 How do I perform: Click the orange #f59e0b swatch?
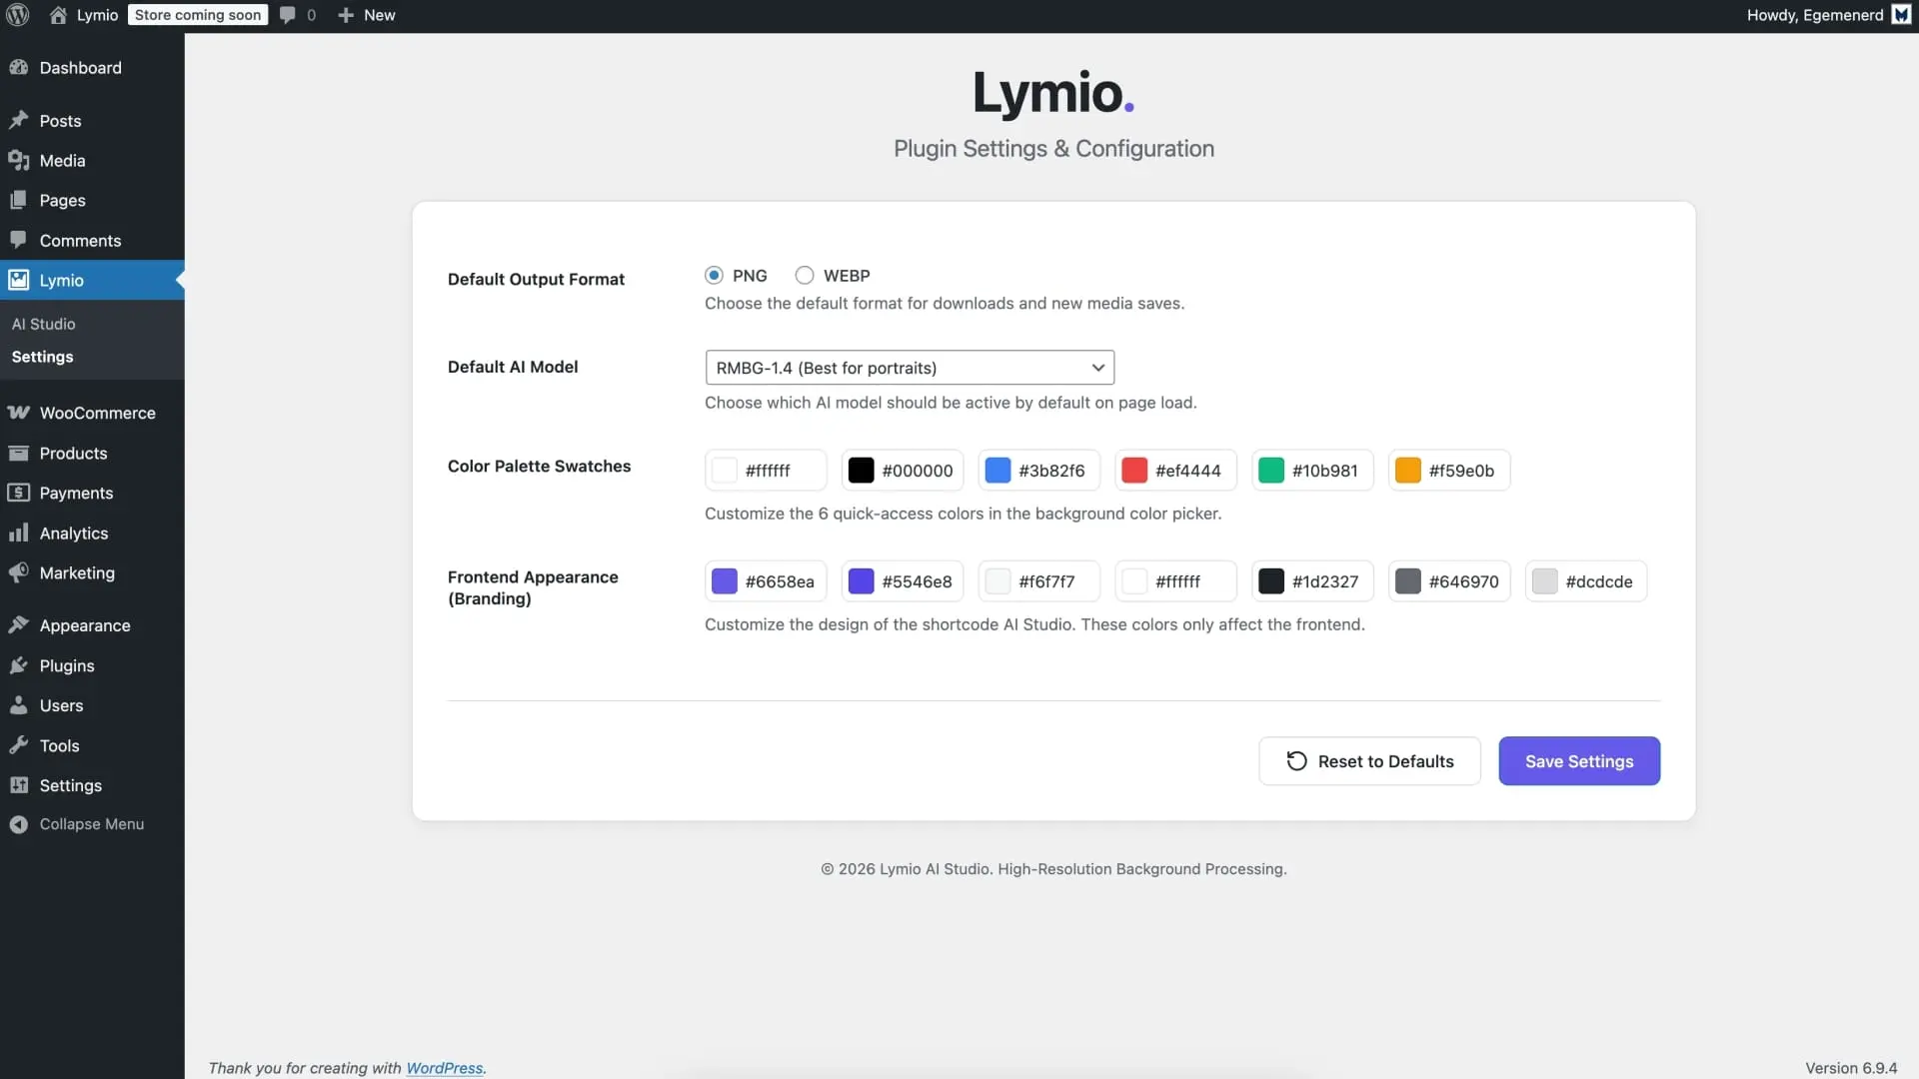pyautogui.click(x=1408, y=471)
